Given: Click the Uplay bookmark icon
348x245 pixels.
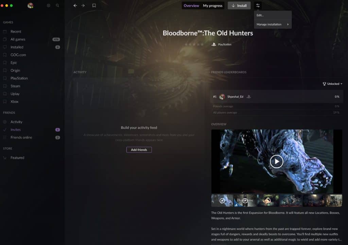Looking at the screenshot, I should click(x=5, y=94).
